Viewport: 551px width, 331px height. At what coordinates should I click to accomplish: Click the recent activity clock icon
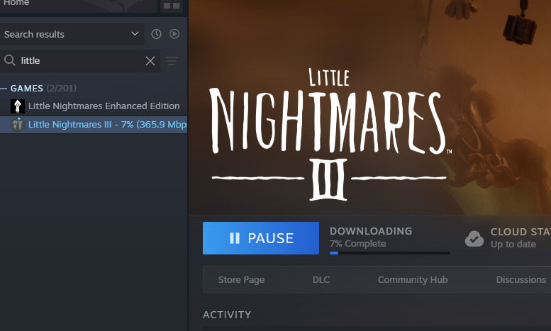[x=157, y=34]
